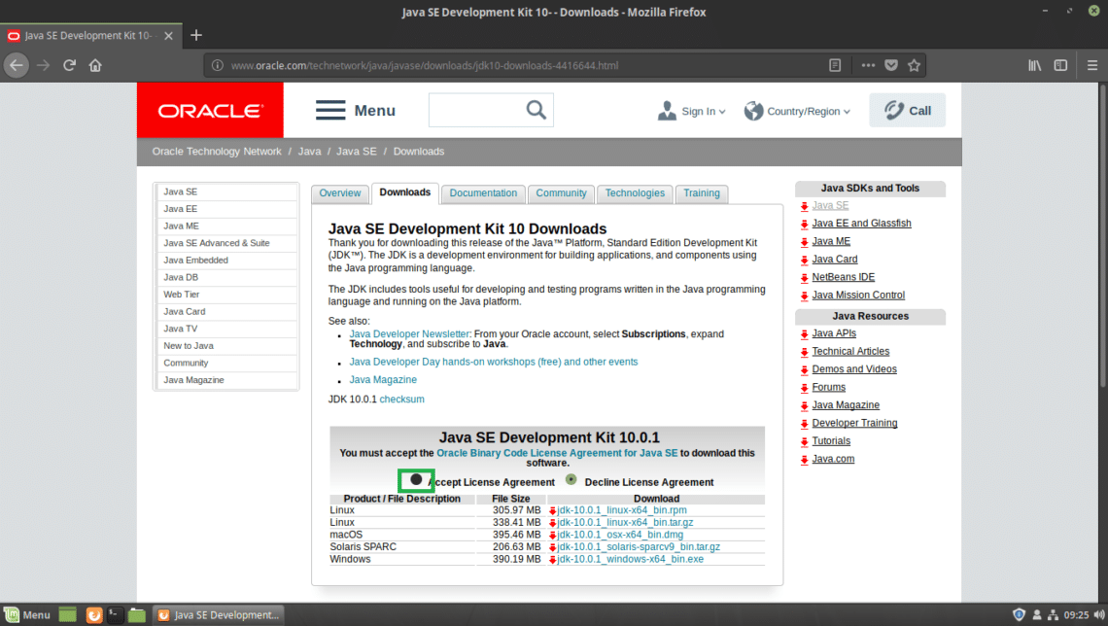Download jdk-10.0.1_solaris-sparcv9_bin.tar.gz
This screenshot has width=1108, height=626.
[639, 547]
